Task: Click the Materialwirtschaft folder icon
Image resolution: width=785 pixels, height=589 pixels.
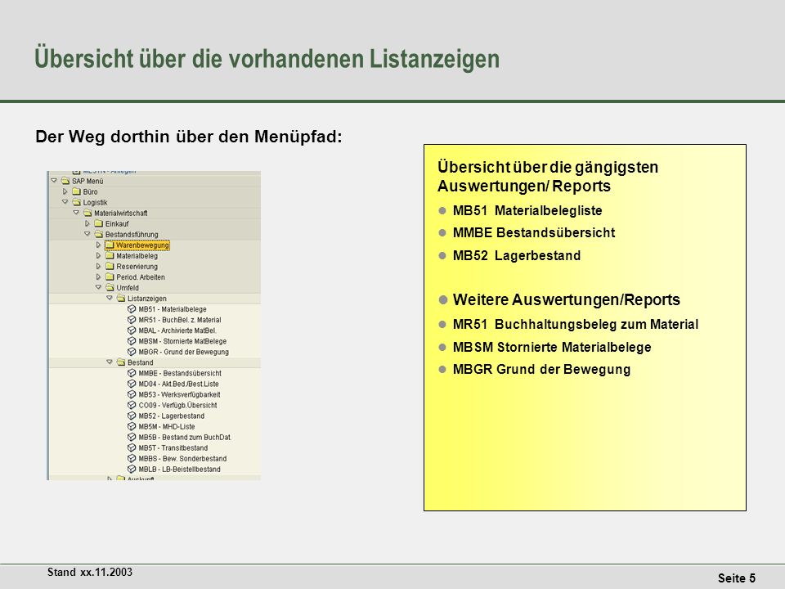Action: tap(87, 213)
